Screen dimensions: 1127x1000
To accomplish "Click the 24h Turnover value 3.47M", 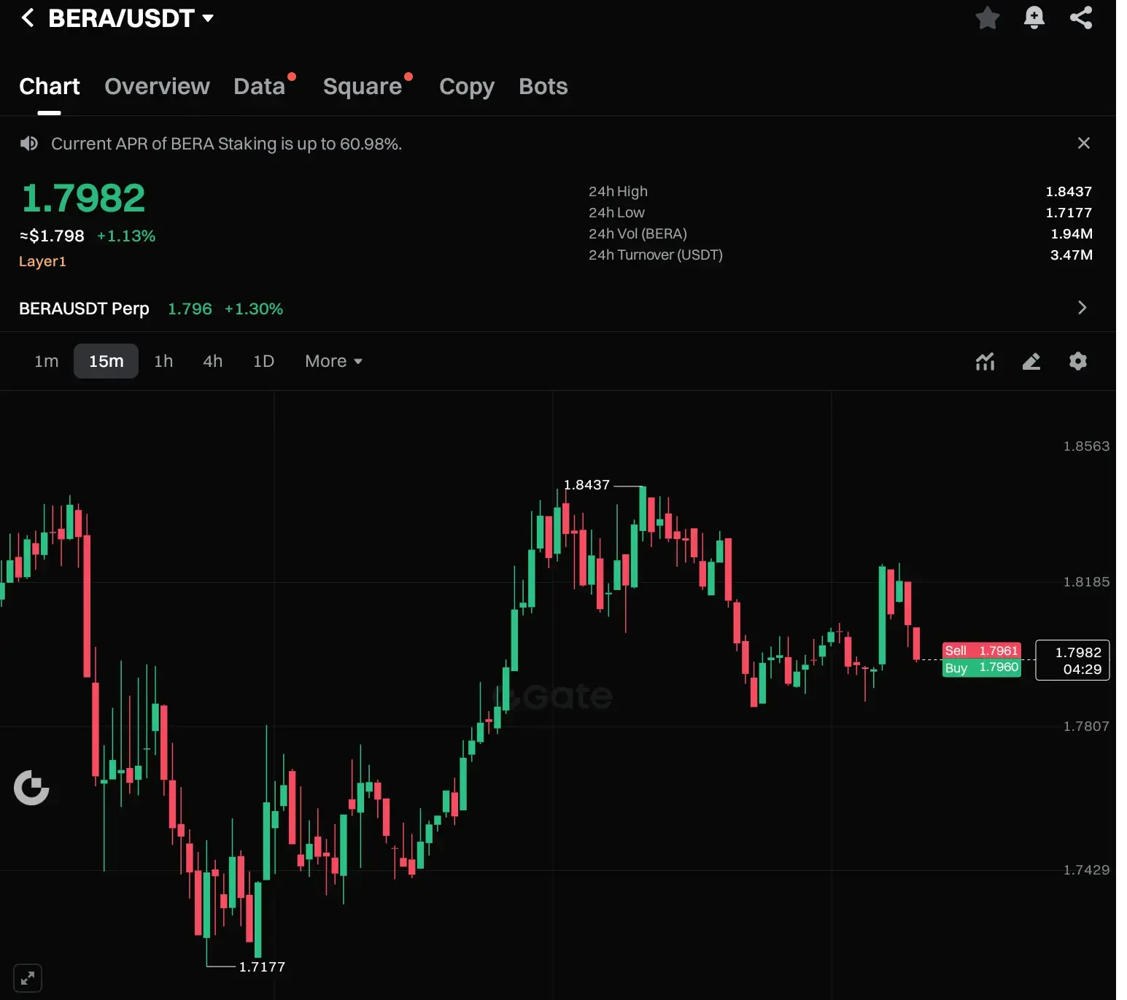I will coord(1072,255).
